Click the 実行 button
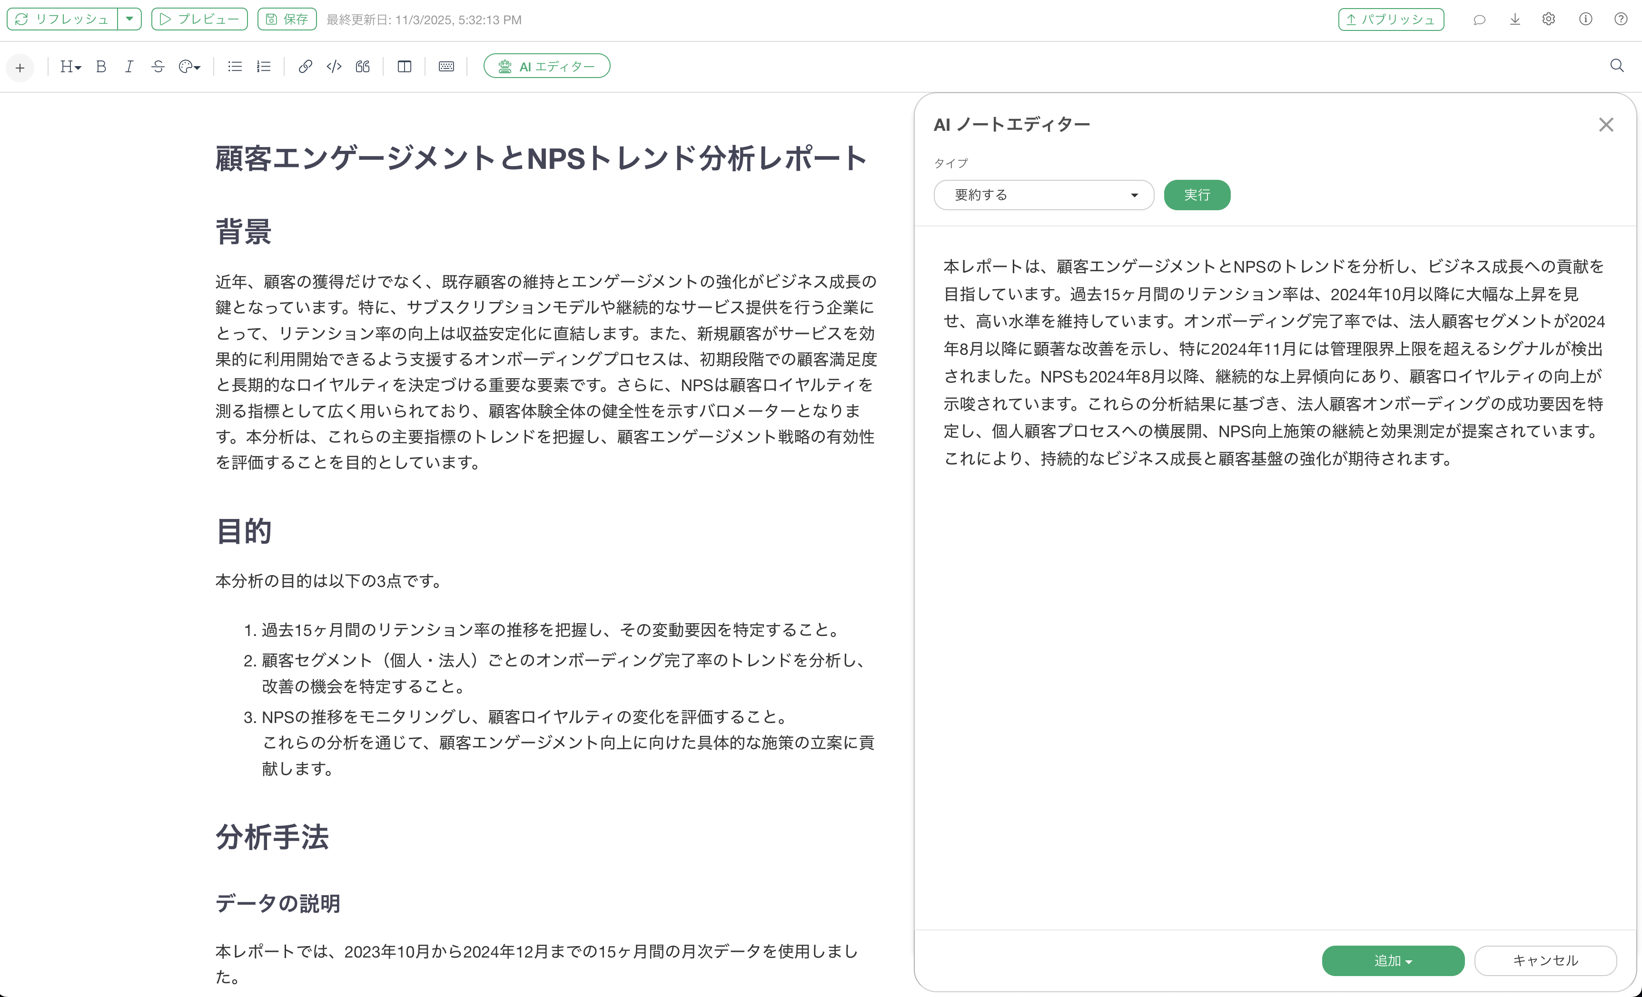Image resolution: width=1642 pixels, height=997 pixels. coord(1197,195)
